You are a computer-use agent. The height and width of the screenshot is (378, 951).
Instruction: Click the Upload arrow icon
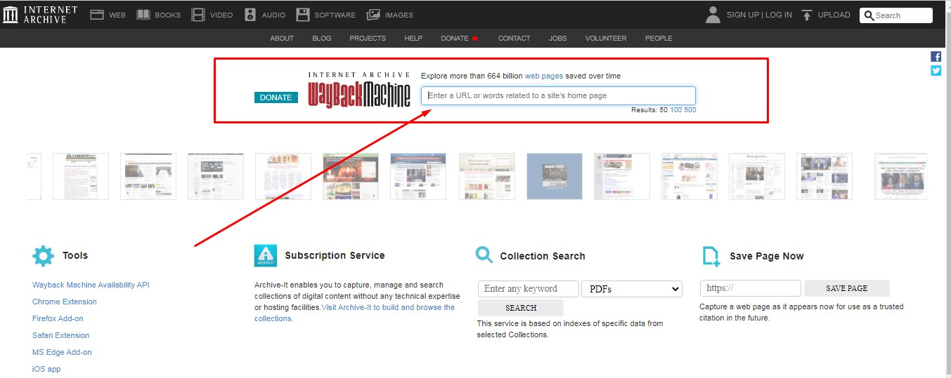807,15
